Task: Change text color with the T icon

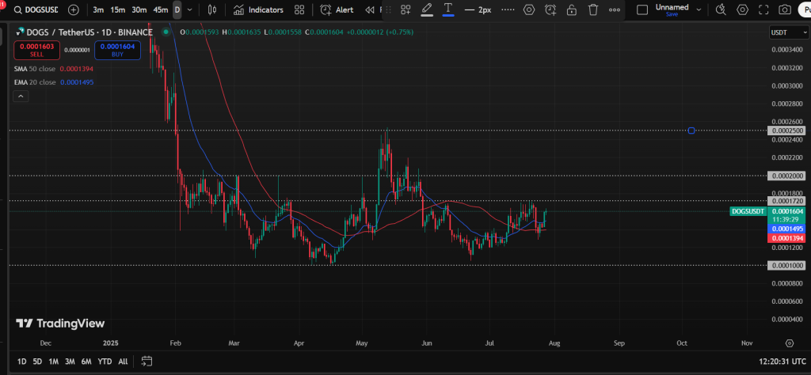Action: 448,9
